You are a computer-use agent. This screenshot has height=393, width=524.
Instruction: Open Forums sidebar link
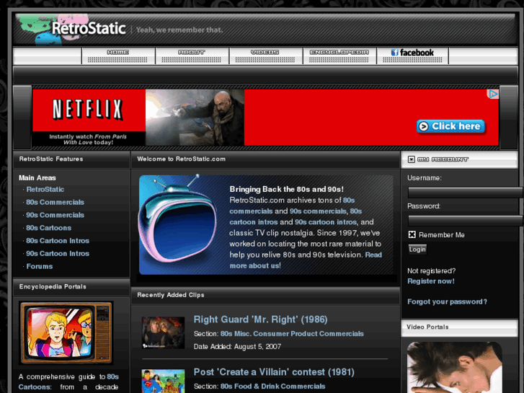point(40,266)
